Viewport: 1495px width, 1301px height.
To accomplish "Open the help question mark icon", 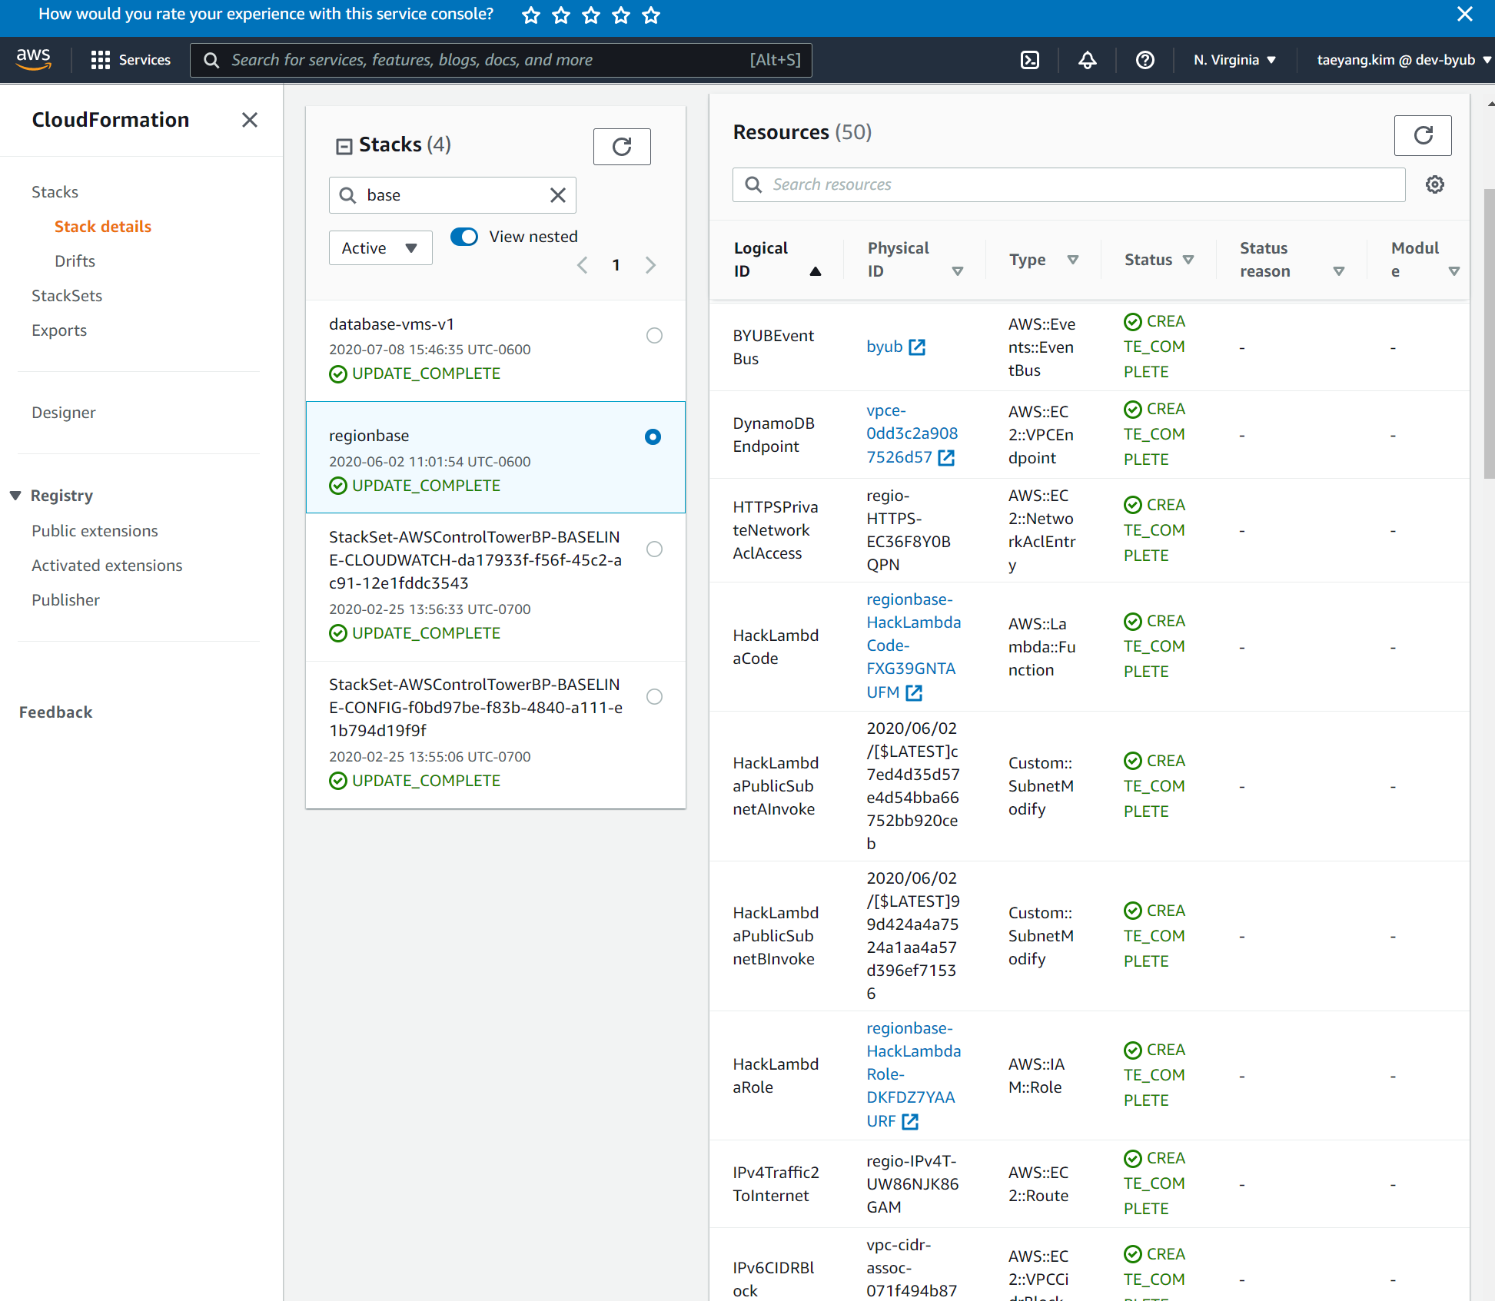I will point(1145,60).
